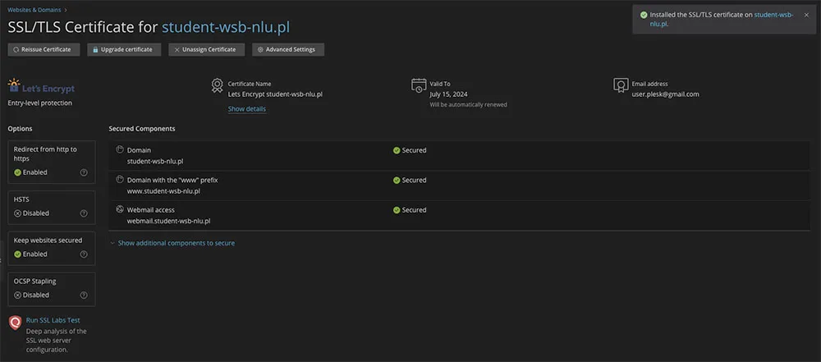
Task: Click the Secured checkmark for www prefix row
Action: (x=397, y=181)
